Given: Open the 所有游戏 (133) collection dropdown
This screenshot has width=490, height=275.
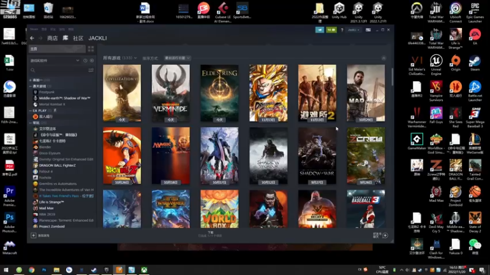Looking at the screenshot, I should 120,58.
